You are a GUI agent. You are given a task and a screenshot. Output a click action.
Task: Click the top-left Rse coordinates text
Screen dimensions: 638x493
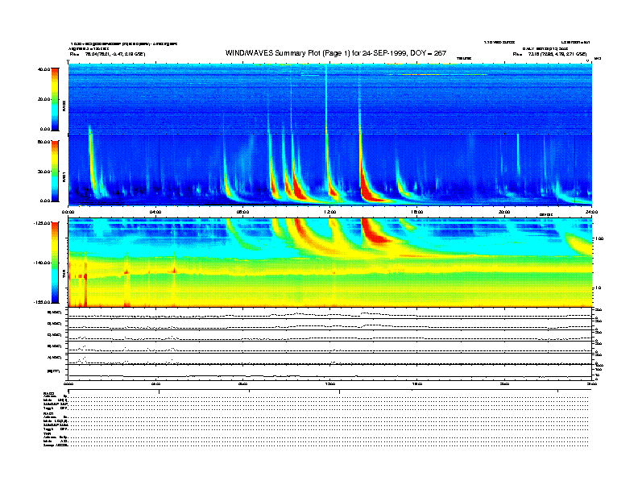click(x=107, y=54)
